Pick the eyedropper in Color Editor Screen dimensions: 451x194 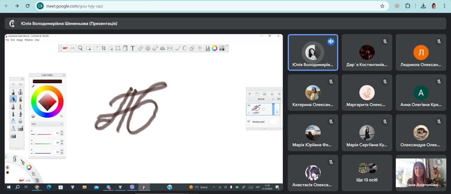point(33,86)
